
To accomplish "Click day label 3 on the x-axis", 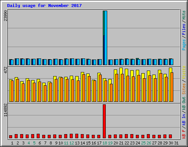I will [23, 143].
